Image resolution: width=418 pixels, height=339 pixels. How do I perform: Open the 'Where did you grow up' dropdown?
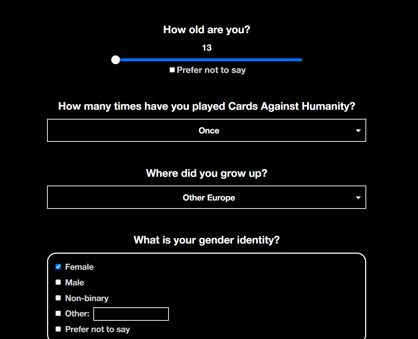point(206,198)
